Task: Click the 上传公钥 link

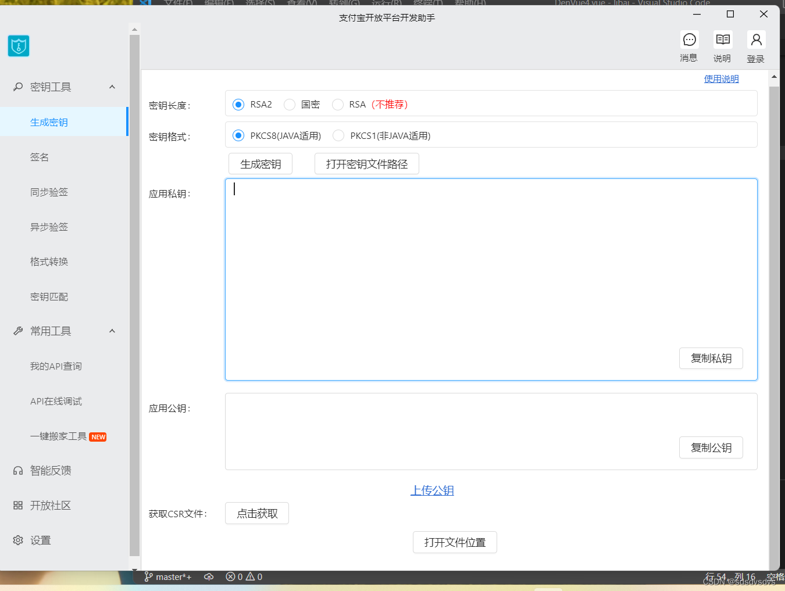Action: tap(432, 490)
